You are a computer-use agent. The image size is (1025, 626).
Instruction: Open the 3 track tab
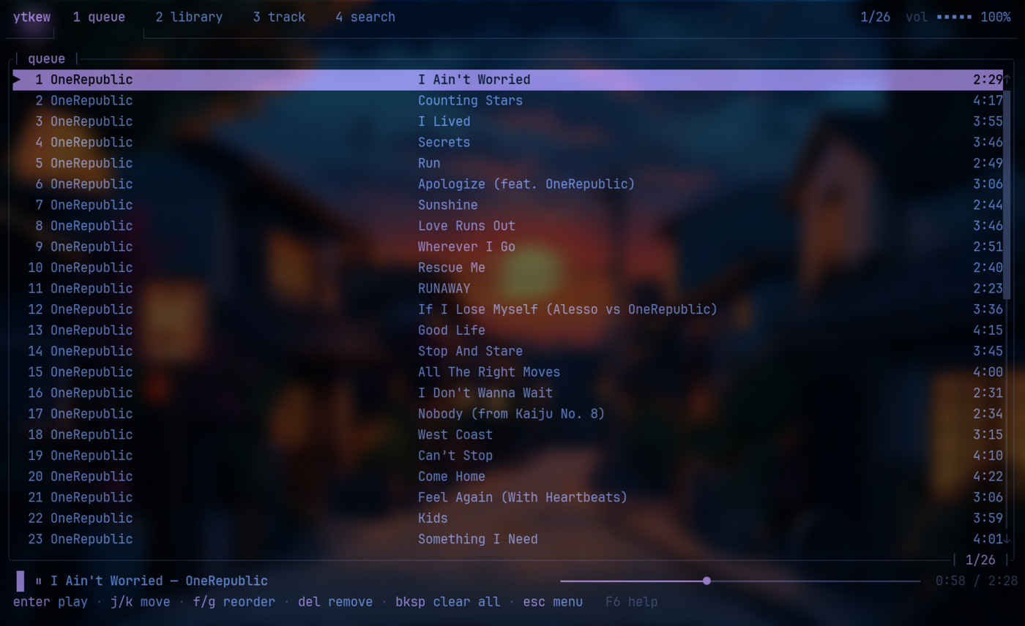click(x=279, y=17)
